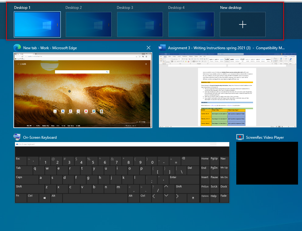This screenshot has height=231, width=302.
Task: Click the letter m key on the keyboard
Action: pyautogui.click(x=122, y=189)
